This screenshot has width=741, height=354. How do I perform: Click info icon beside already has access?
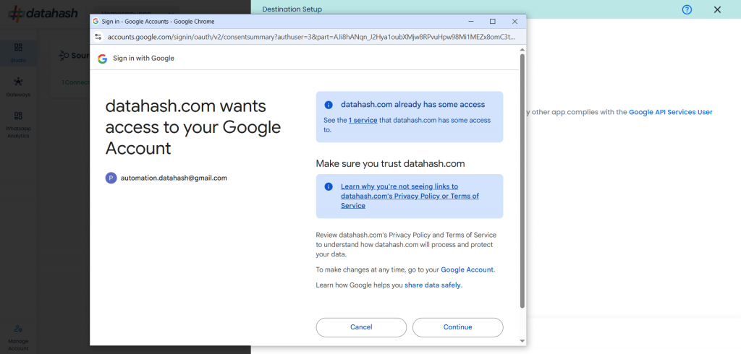coord(329,105)
